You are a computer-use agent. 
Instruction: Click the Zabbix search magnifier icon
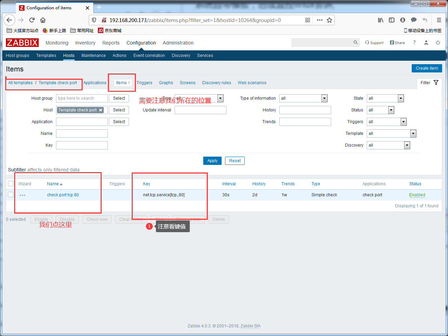pyautogui.click(x=355, y=42)
